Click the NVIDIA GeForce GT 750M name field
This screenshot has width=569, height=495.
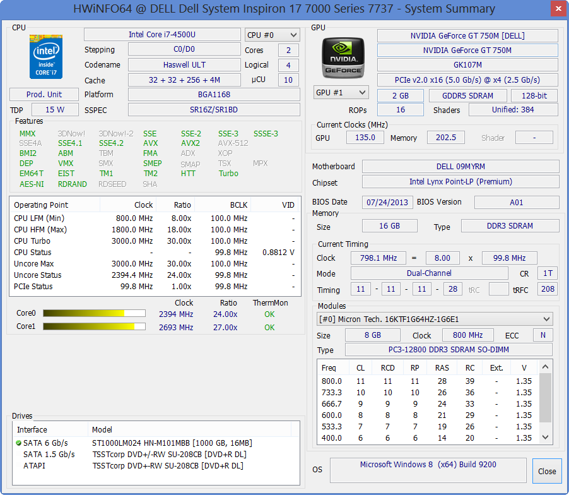(x=467, y=51)
